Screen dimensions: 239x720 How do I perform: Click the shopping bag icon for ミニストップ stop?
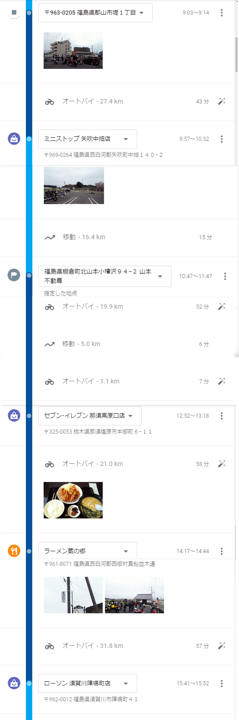(14, 139)
